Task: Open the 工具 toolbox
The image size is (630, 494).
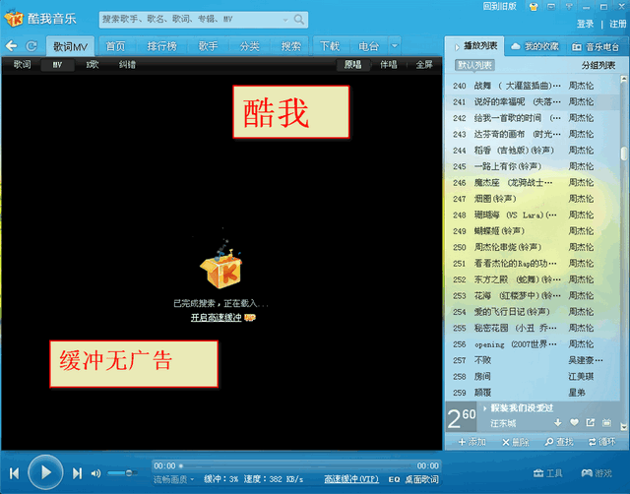Action: coord(547,473)
